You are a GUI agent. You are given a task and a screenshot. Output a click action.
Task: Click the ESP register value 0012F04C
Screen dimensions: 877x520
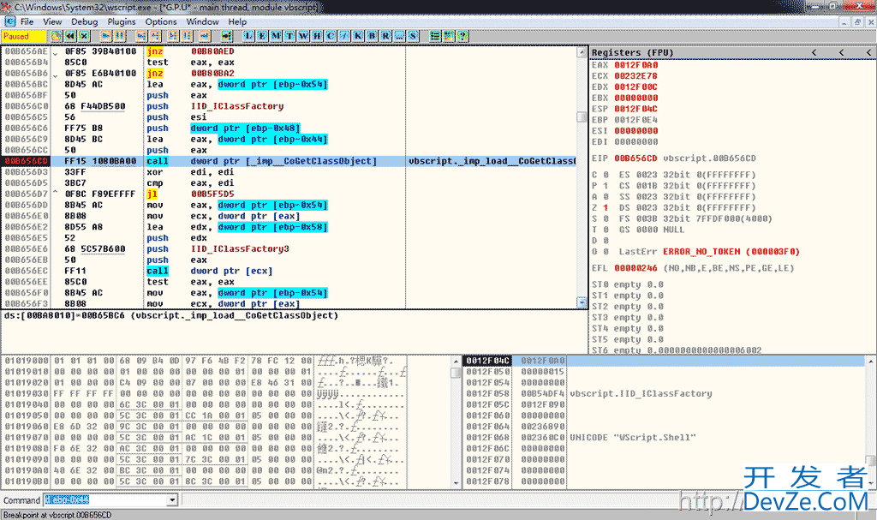coord(636,109)
